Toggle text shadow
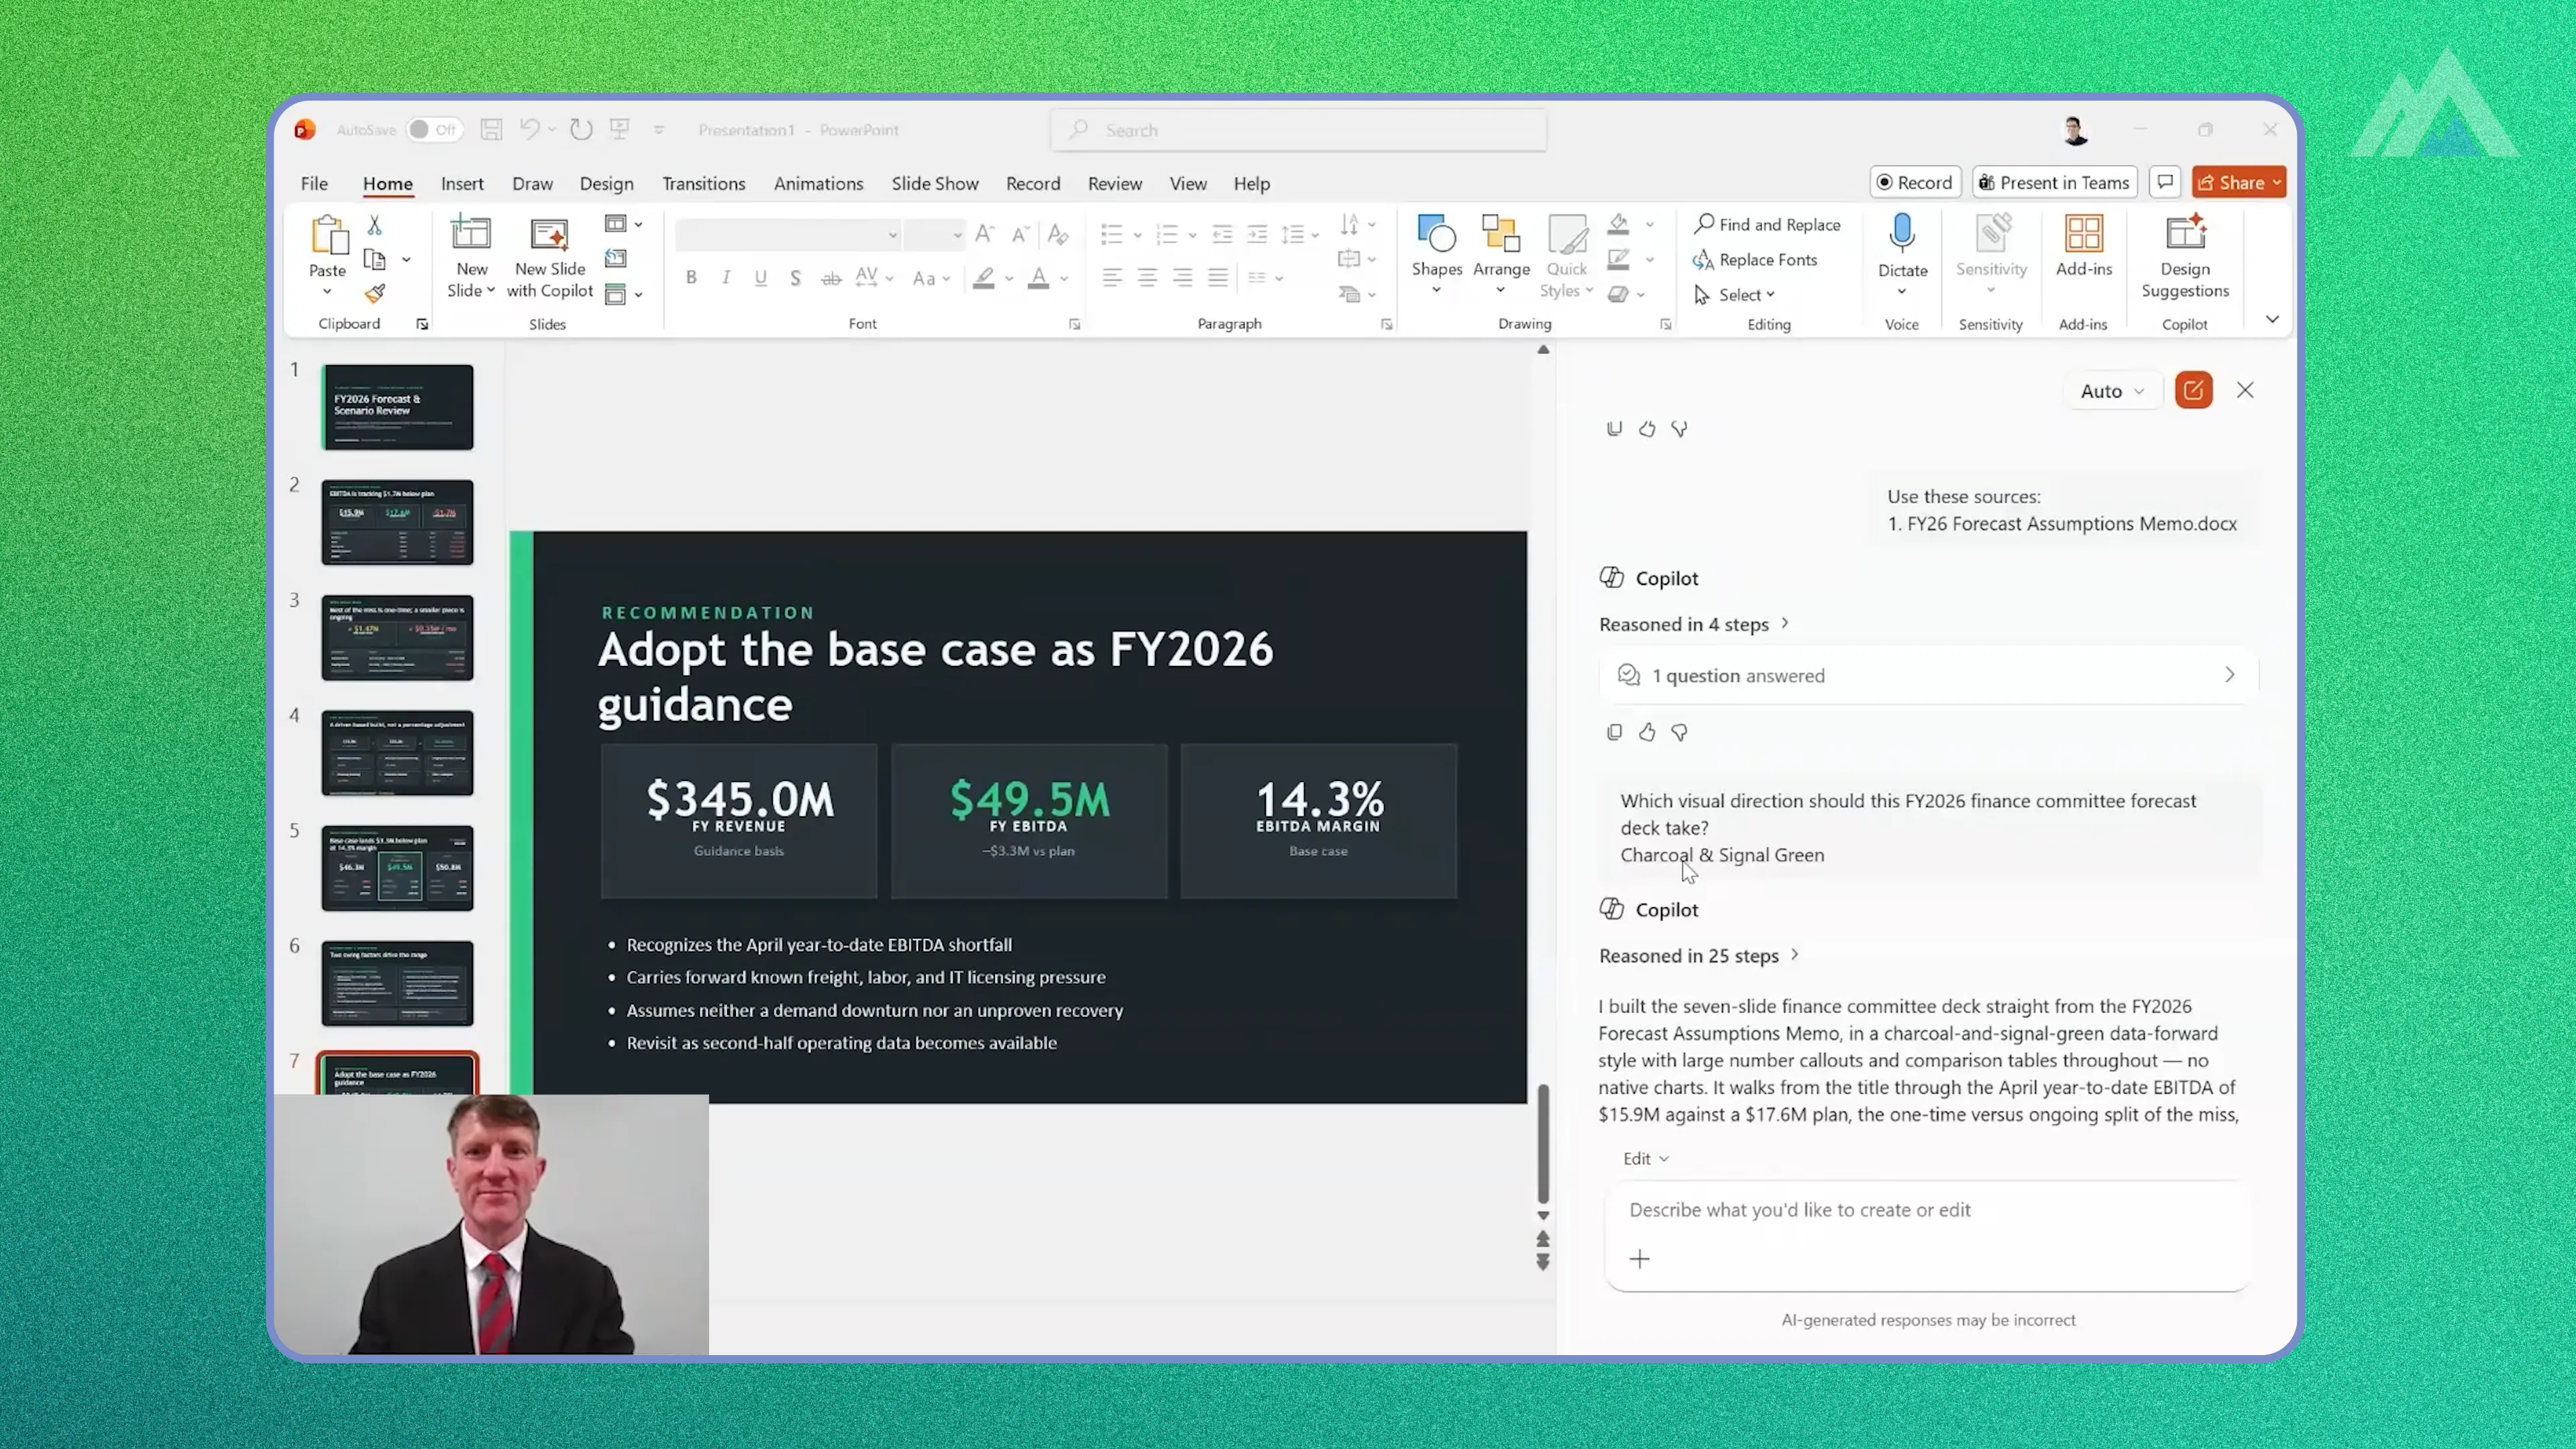This screenshot has height=1449, width=2576. (796, 278)
